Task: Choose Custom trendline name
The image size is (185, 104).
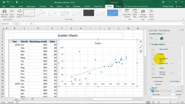Action: 154,84
